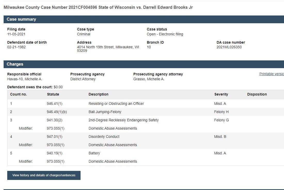
Task: Select address 4014 North 19th Street
Action: [x=108, y=49]
